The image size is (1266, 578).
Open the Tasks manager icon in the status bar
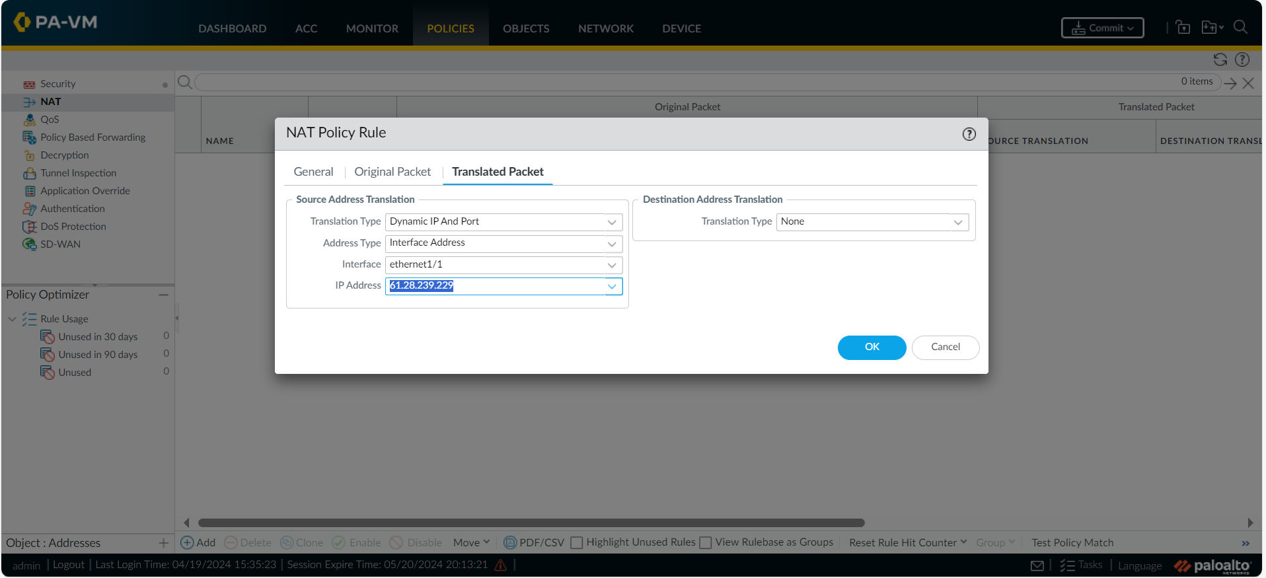(1066, 565)
